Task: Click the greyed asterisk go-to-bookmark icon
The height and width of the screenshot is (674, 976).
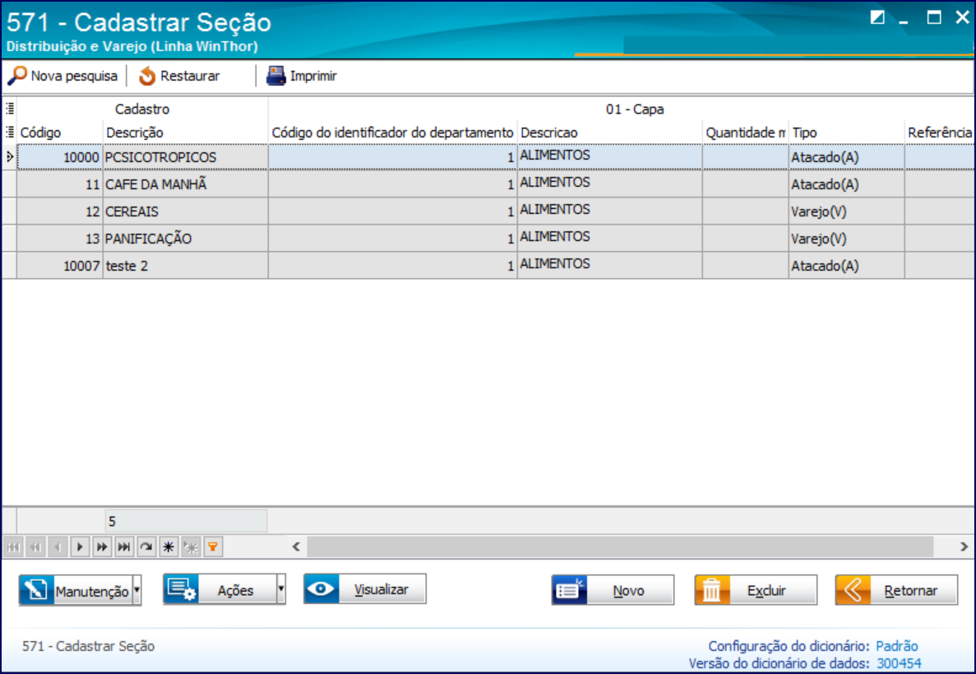Action: [x=191, y=547]
